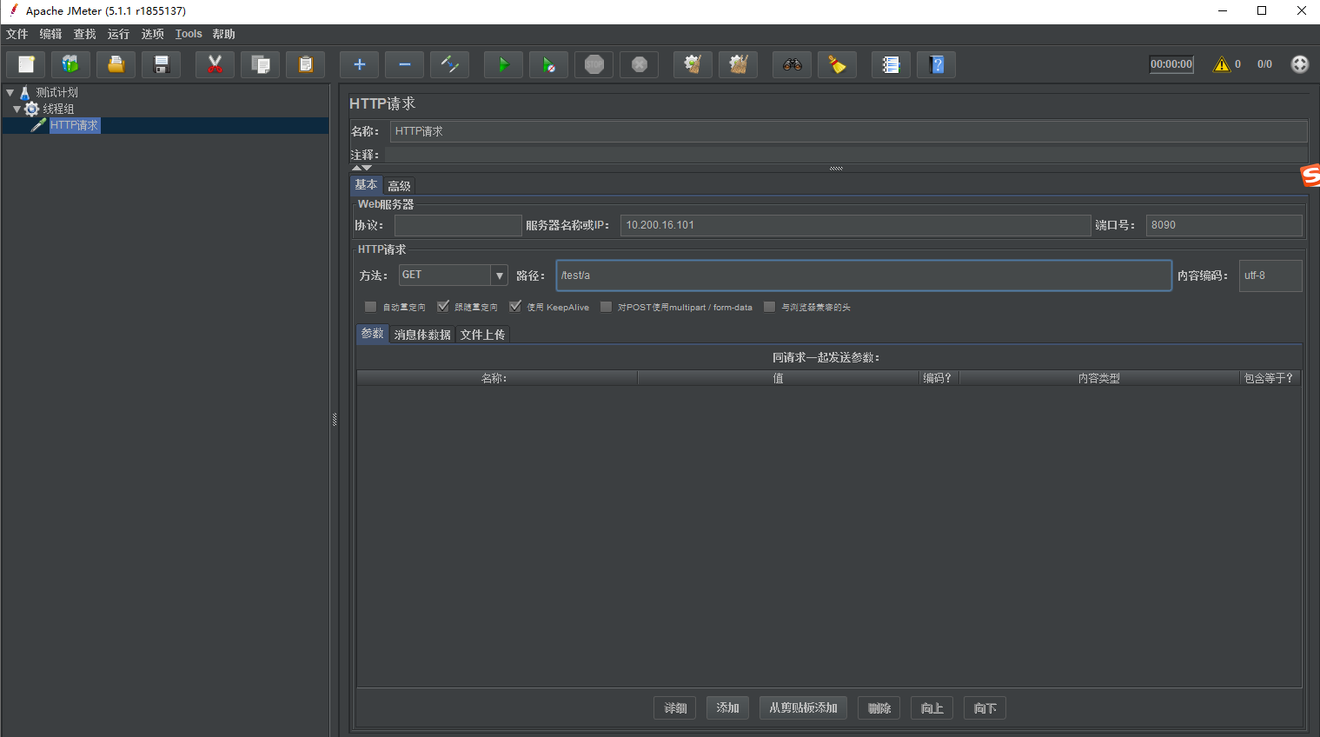Click the remote engine status icon
Screen dimensions: 1320x737
tap(1300, 64)
